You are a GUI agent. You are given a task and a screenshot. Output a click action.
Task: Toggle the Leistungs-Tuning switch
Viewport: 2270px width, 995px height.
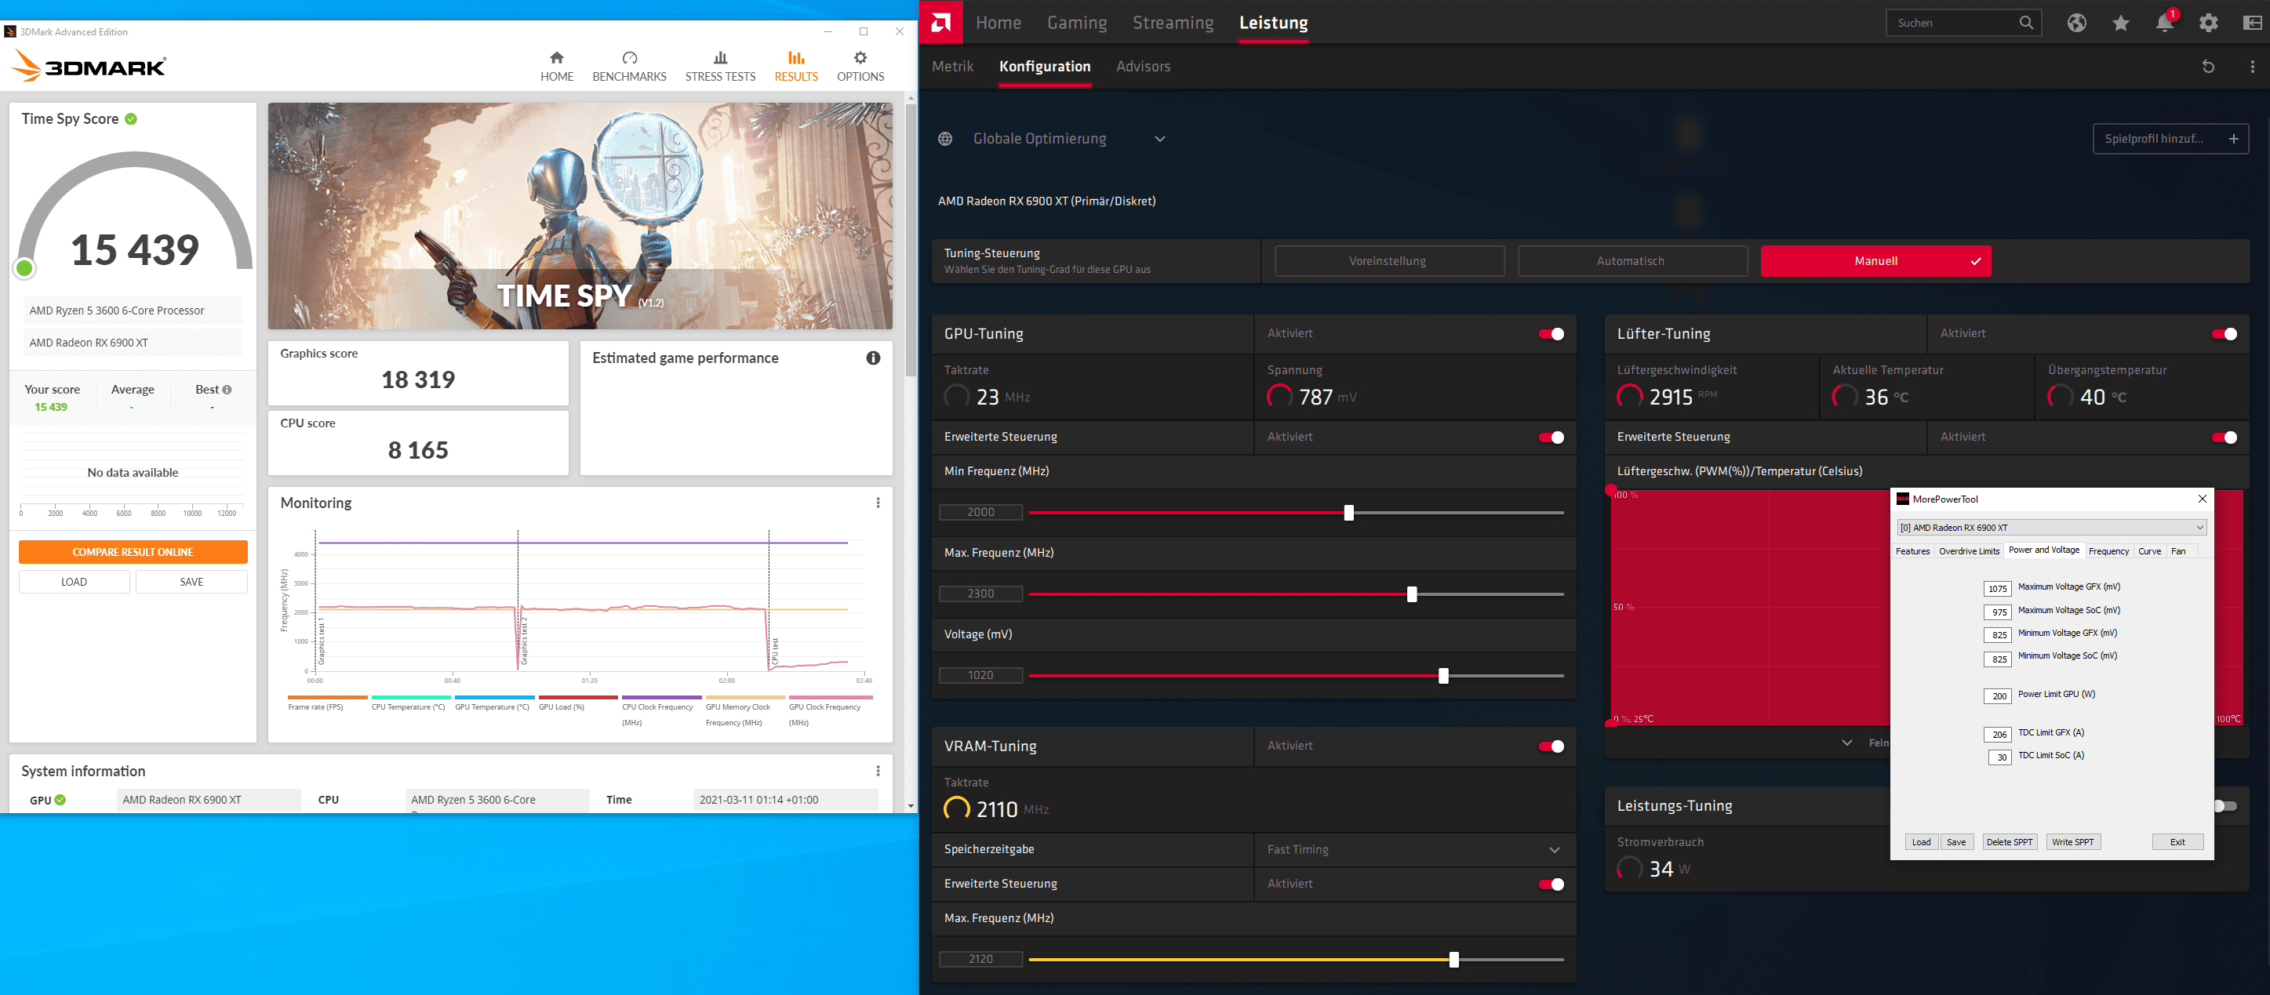click(2225, 806)
